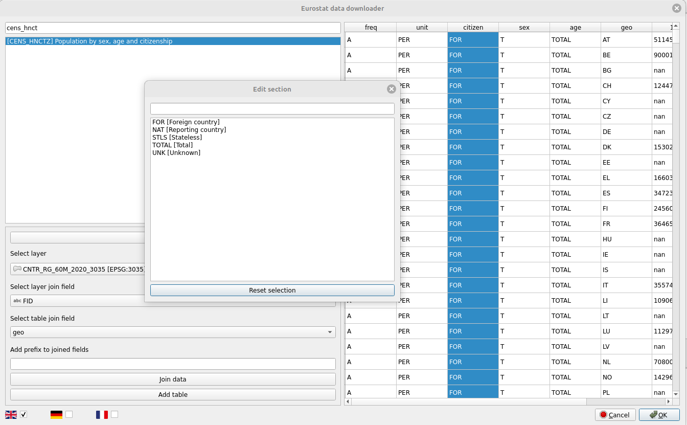687x425 pixels.
Task: Click the geo cell NL
Action: tap(626, 362)
